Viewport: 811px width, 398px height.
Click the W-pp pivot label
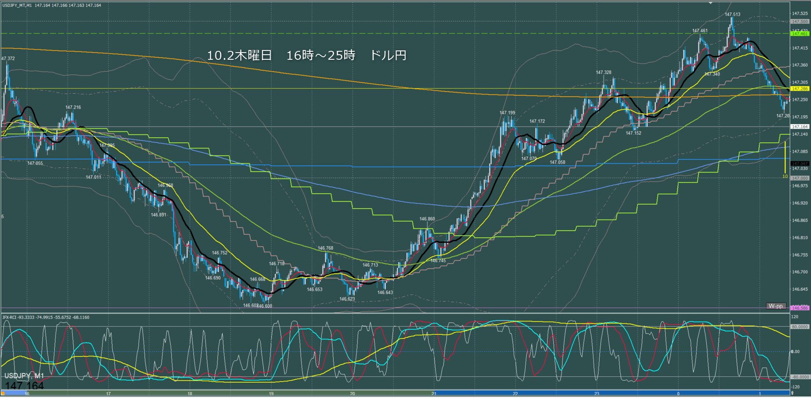point(775,306)
